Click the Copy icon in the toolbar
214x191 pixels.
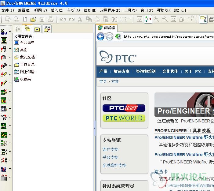click(89, 19)
